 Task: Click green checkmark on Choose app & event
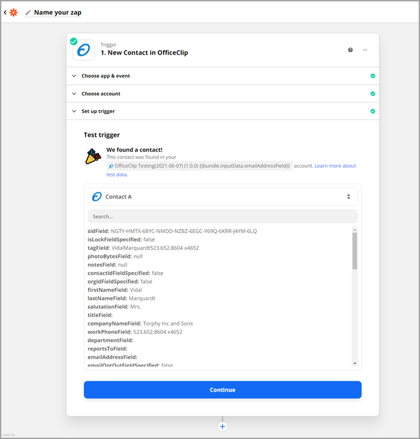tap(372, 76)
